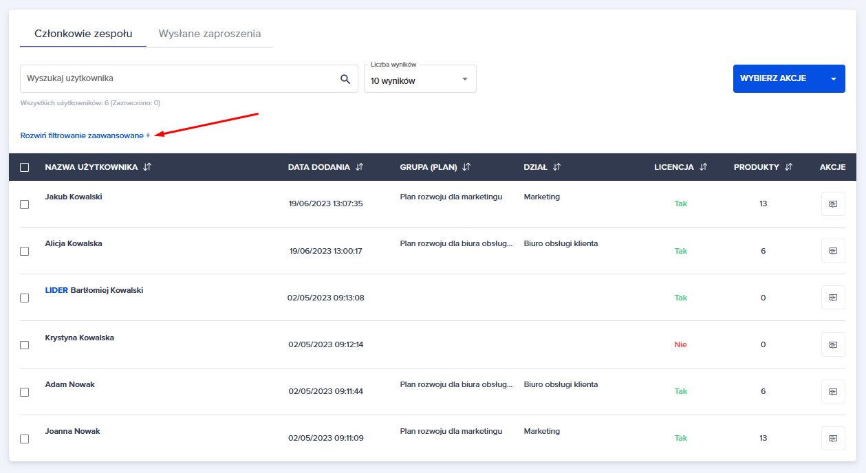
Task: Check the box next to Bartłomiej Kowalski
Action: (25, 298)
